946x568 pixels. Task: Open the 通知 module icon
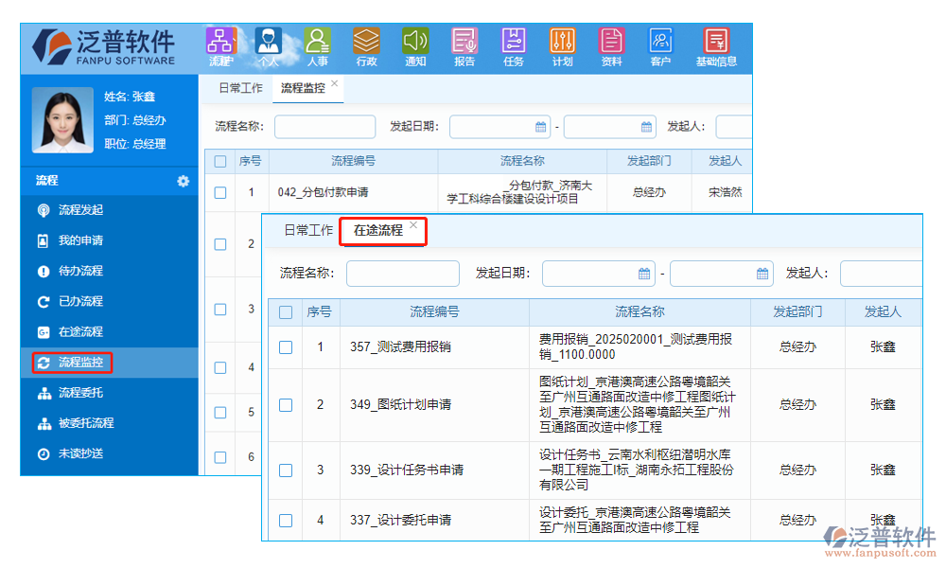(x=415, y=44)
